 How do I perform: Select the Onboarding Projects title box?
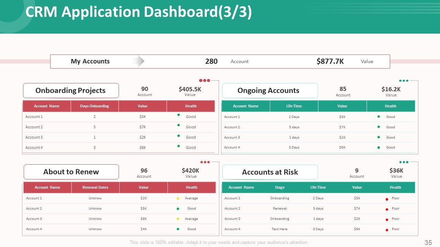[x=71, y=91]
